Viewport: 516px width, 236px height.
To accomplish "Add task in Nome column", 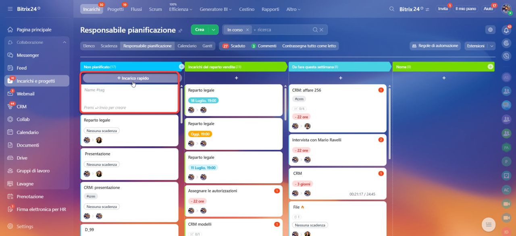I will coord(444,78).
